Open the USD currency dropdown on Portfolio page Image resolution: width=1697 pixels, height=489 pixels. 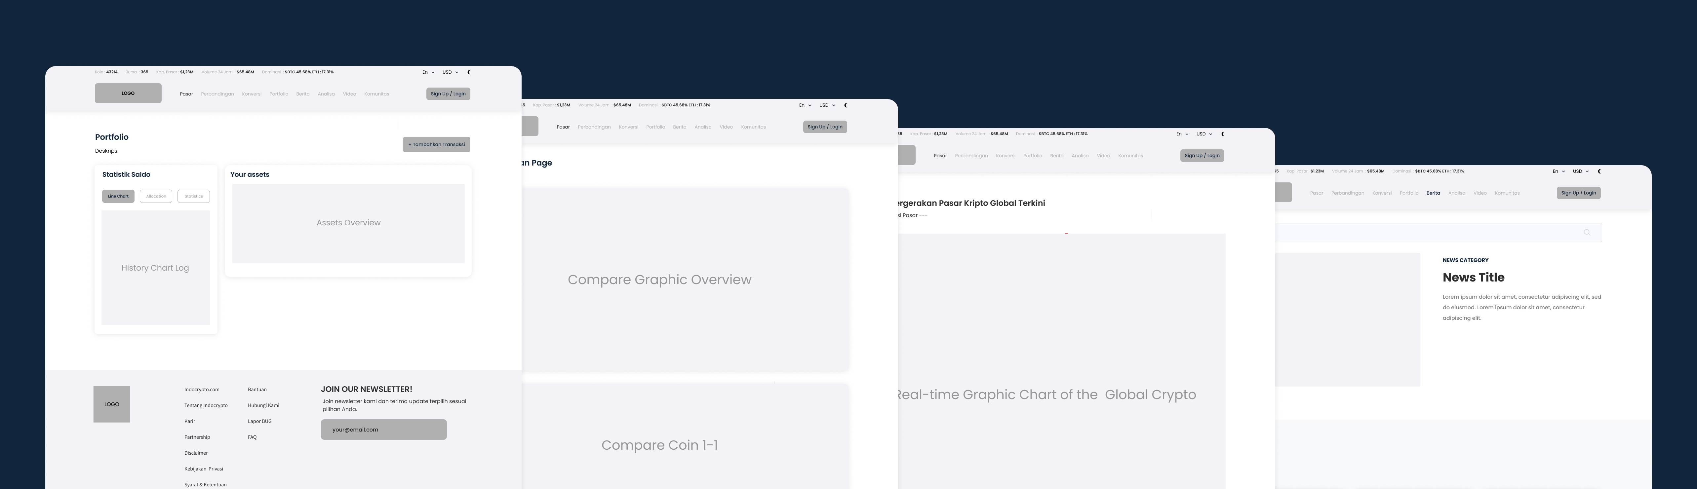click(x=450, y=72)
